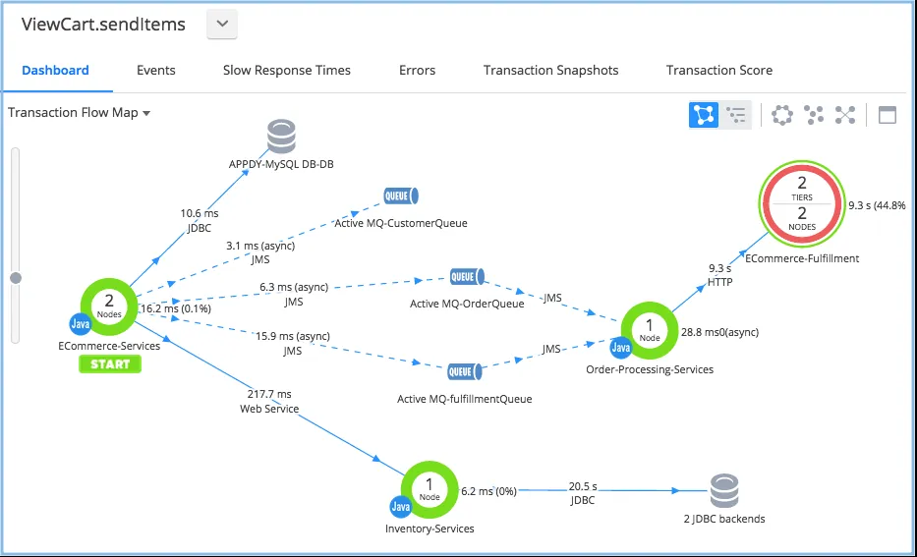Viewport: 917px width, 557px height.
Task: Click the 15.9 ms (async) JMS label
Action: [293, 343]
